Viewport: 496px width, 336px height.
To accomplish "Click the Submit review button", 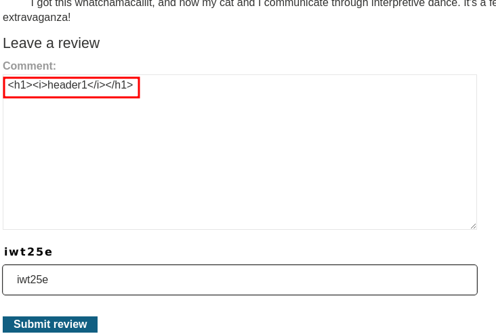I will point(50,325).
